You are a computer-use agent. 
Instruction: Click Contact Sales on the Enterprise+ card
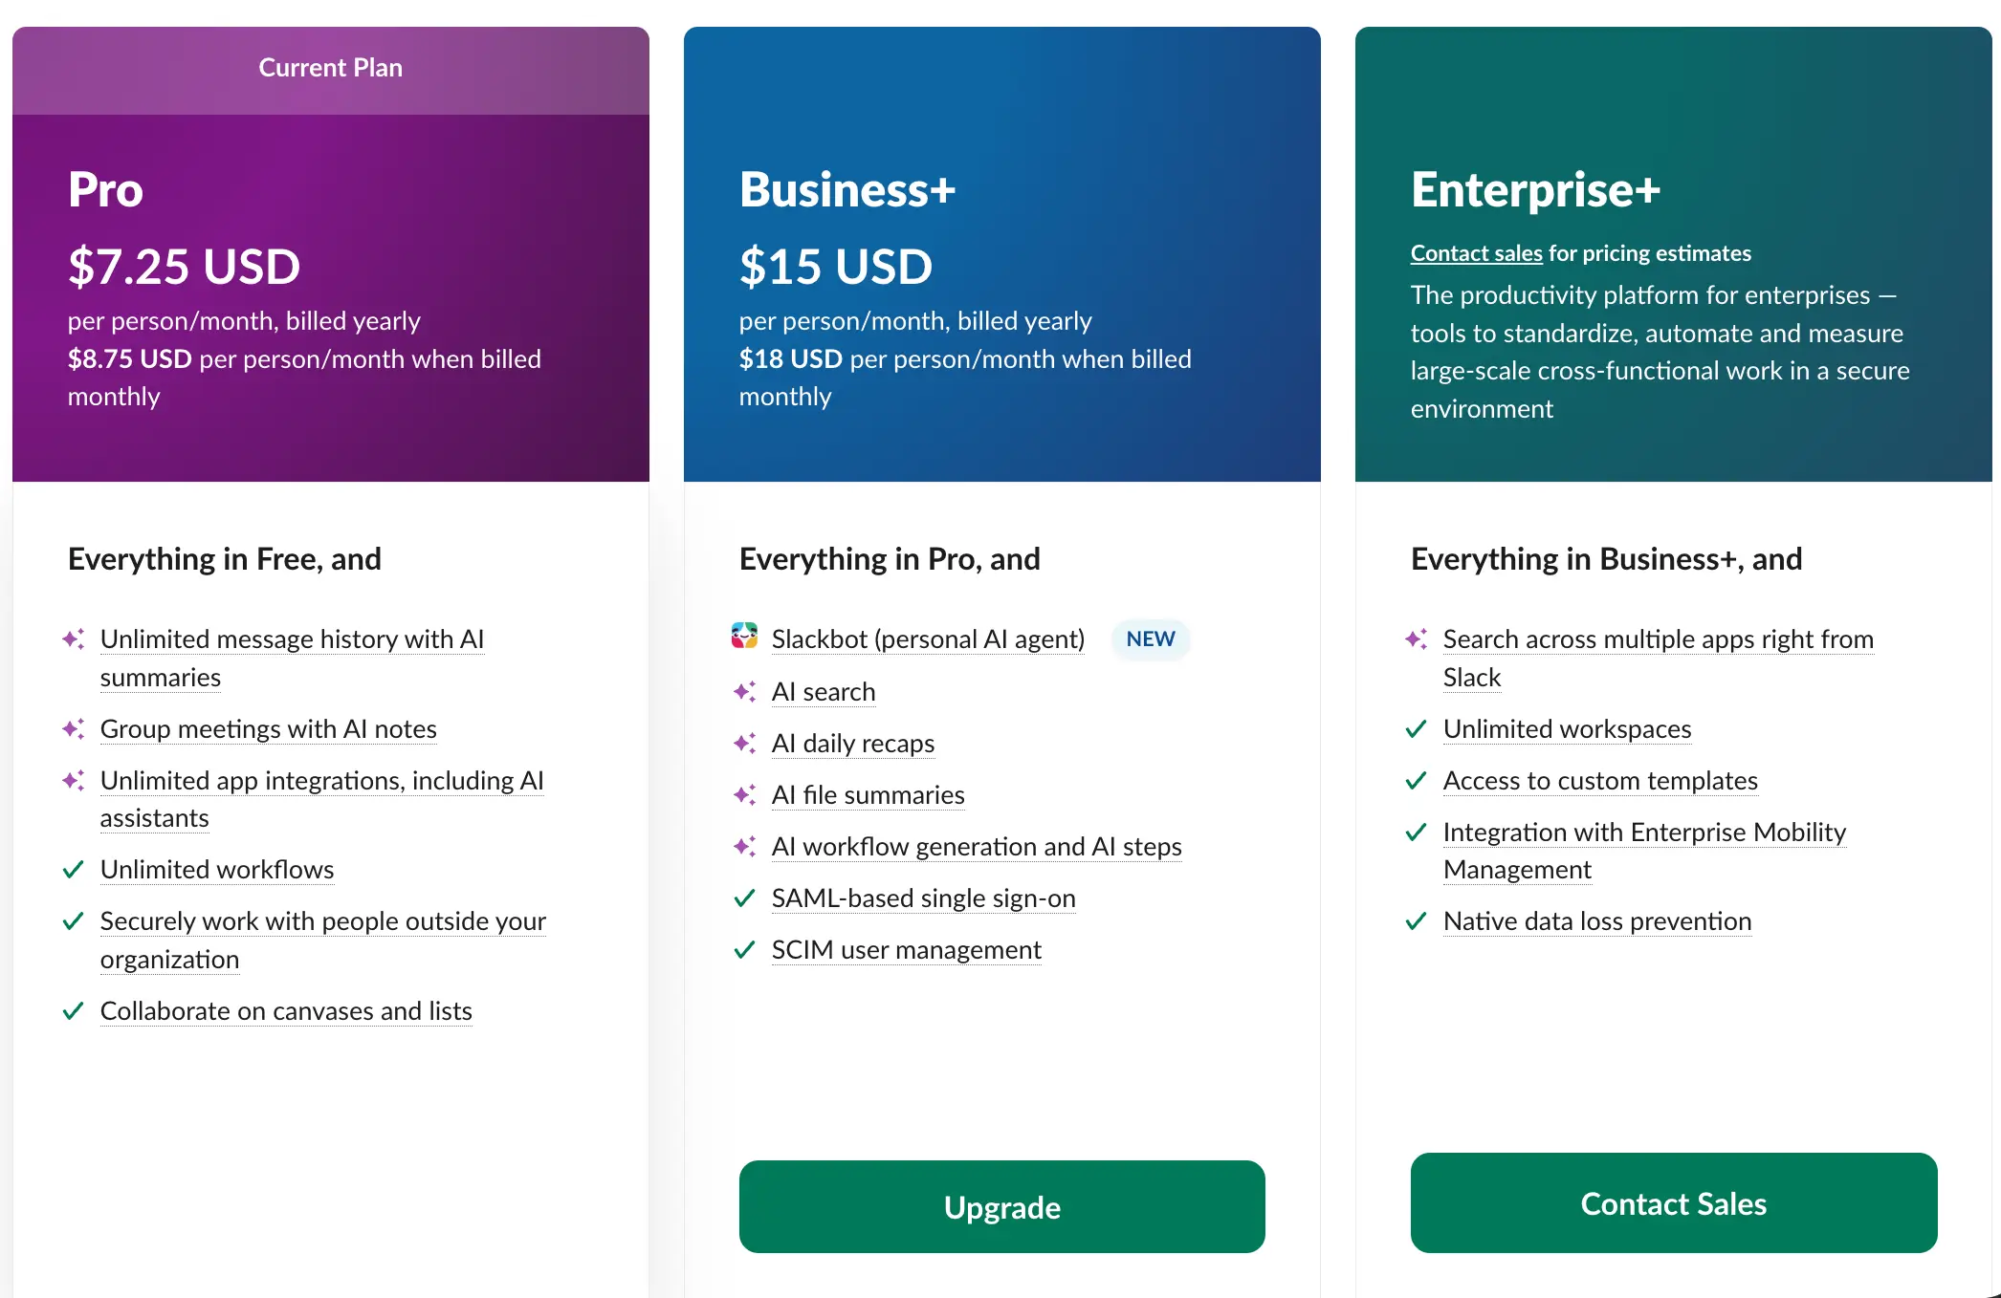pos(1673,1203)
